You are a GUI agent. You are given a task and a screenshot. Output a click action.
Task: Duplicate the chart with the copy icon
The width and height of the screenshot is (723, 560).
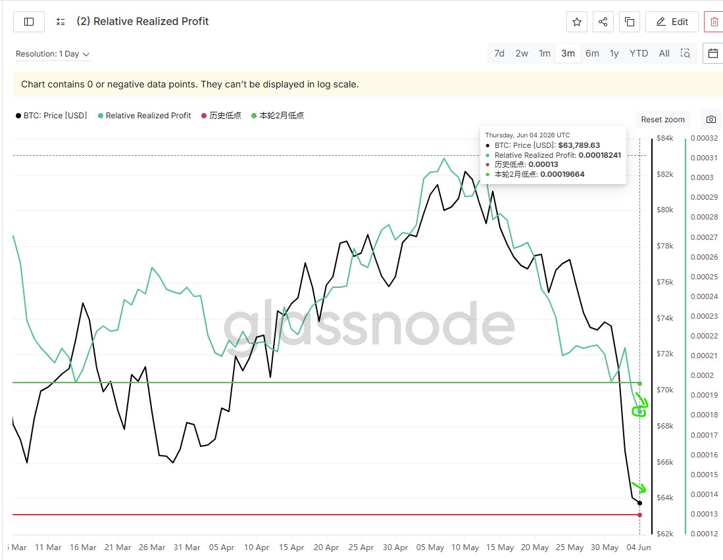pos(630,22)
